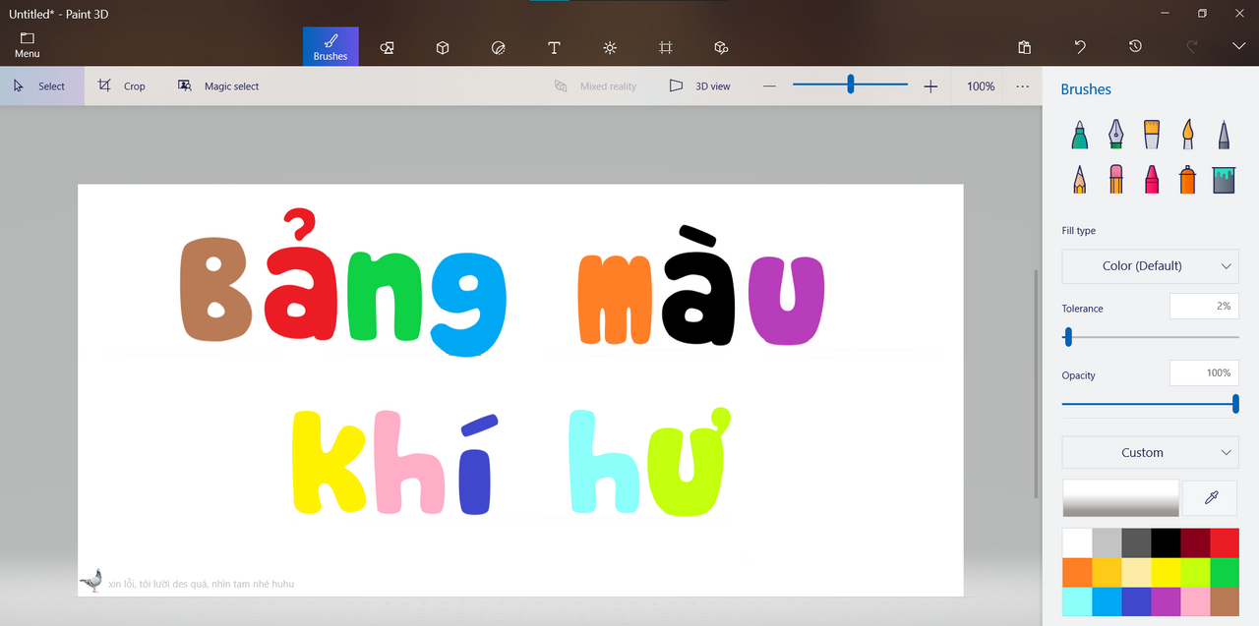The image size is (1259, 626).
Task: Activate the Select tool
Action: [x=42, y=86]
